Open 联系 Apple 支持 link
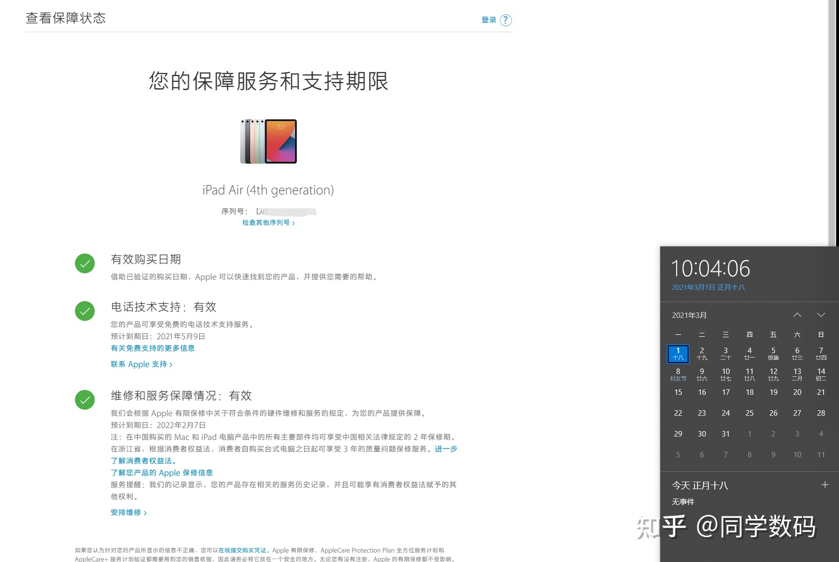Image resolution: width=839 pixels, height=562 pixels. click(x=141, y=364)
